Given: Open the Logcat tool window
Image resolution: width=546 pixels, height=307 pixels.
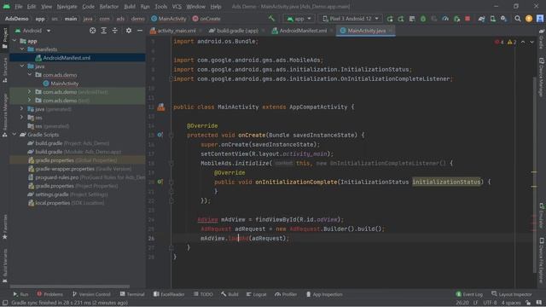Looking at the screenshot, I should click(256, 294).
